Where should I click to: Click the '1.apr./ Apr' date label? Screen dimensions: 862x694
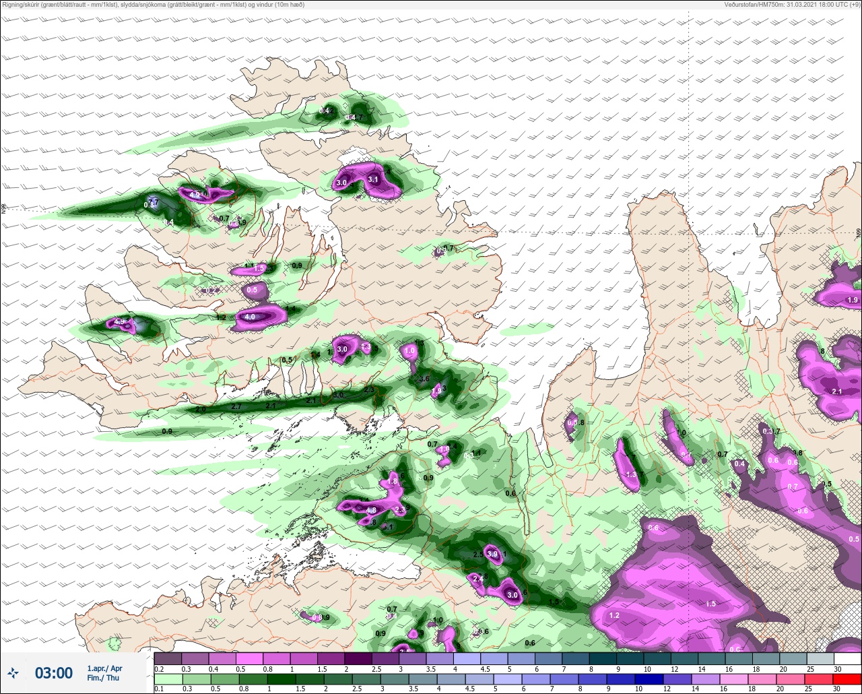click(104, 668)
